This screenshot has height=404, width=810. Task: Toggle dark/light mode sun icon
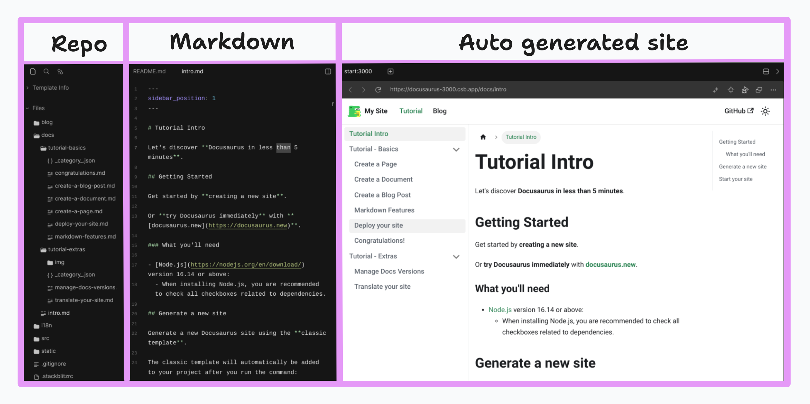click(765, 111)
